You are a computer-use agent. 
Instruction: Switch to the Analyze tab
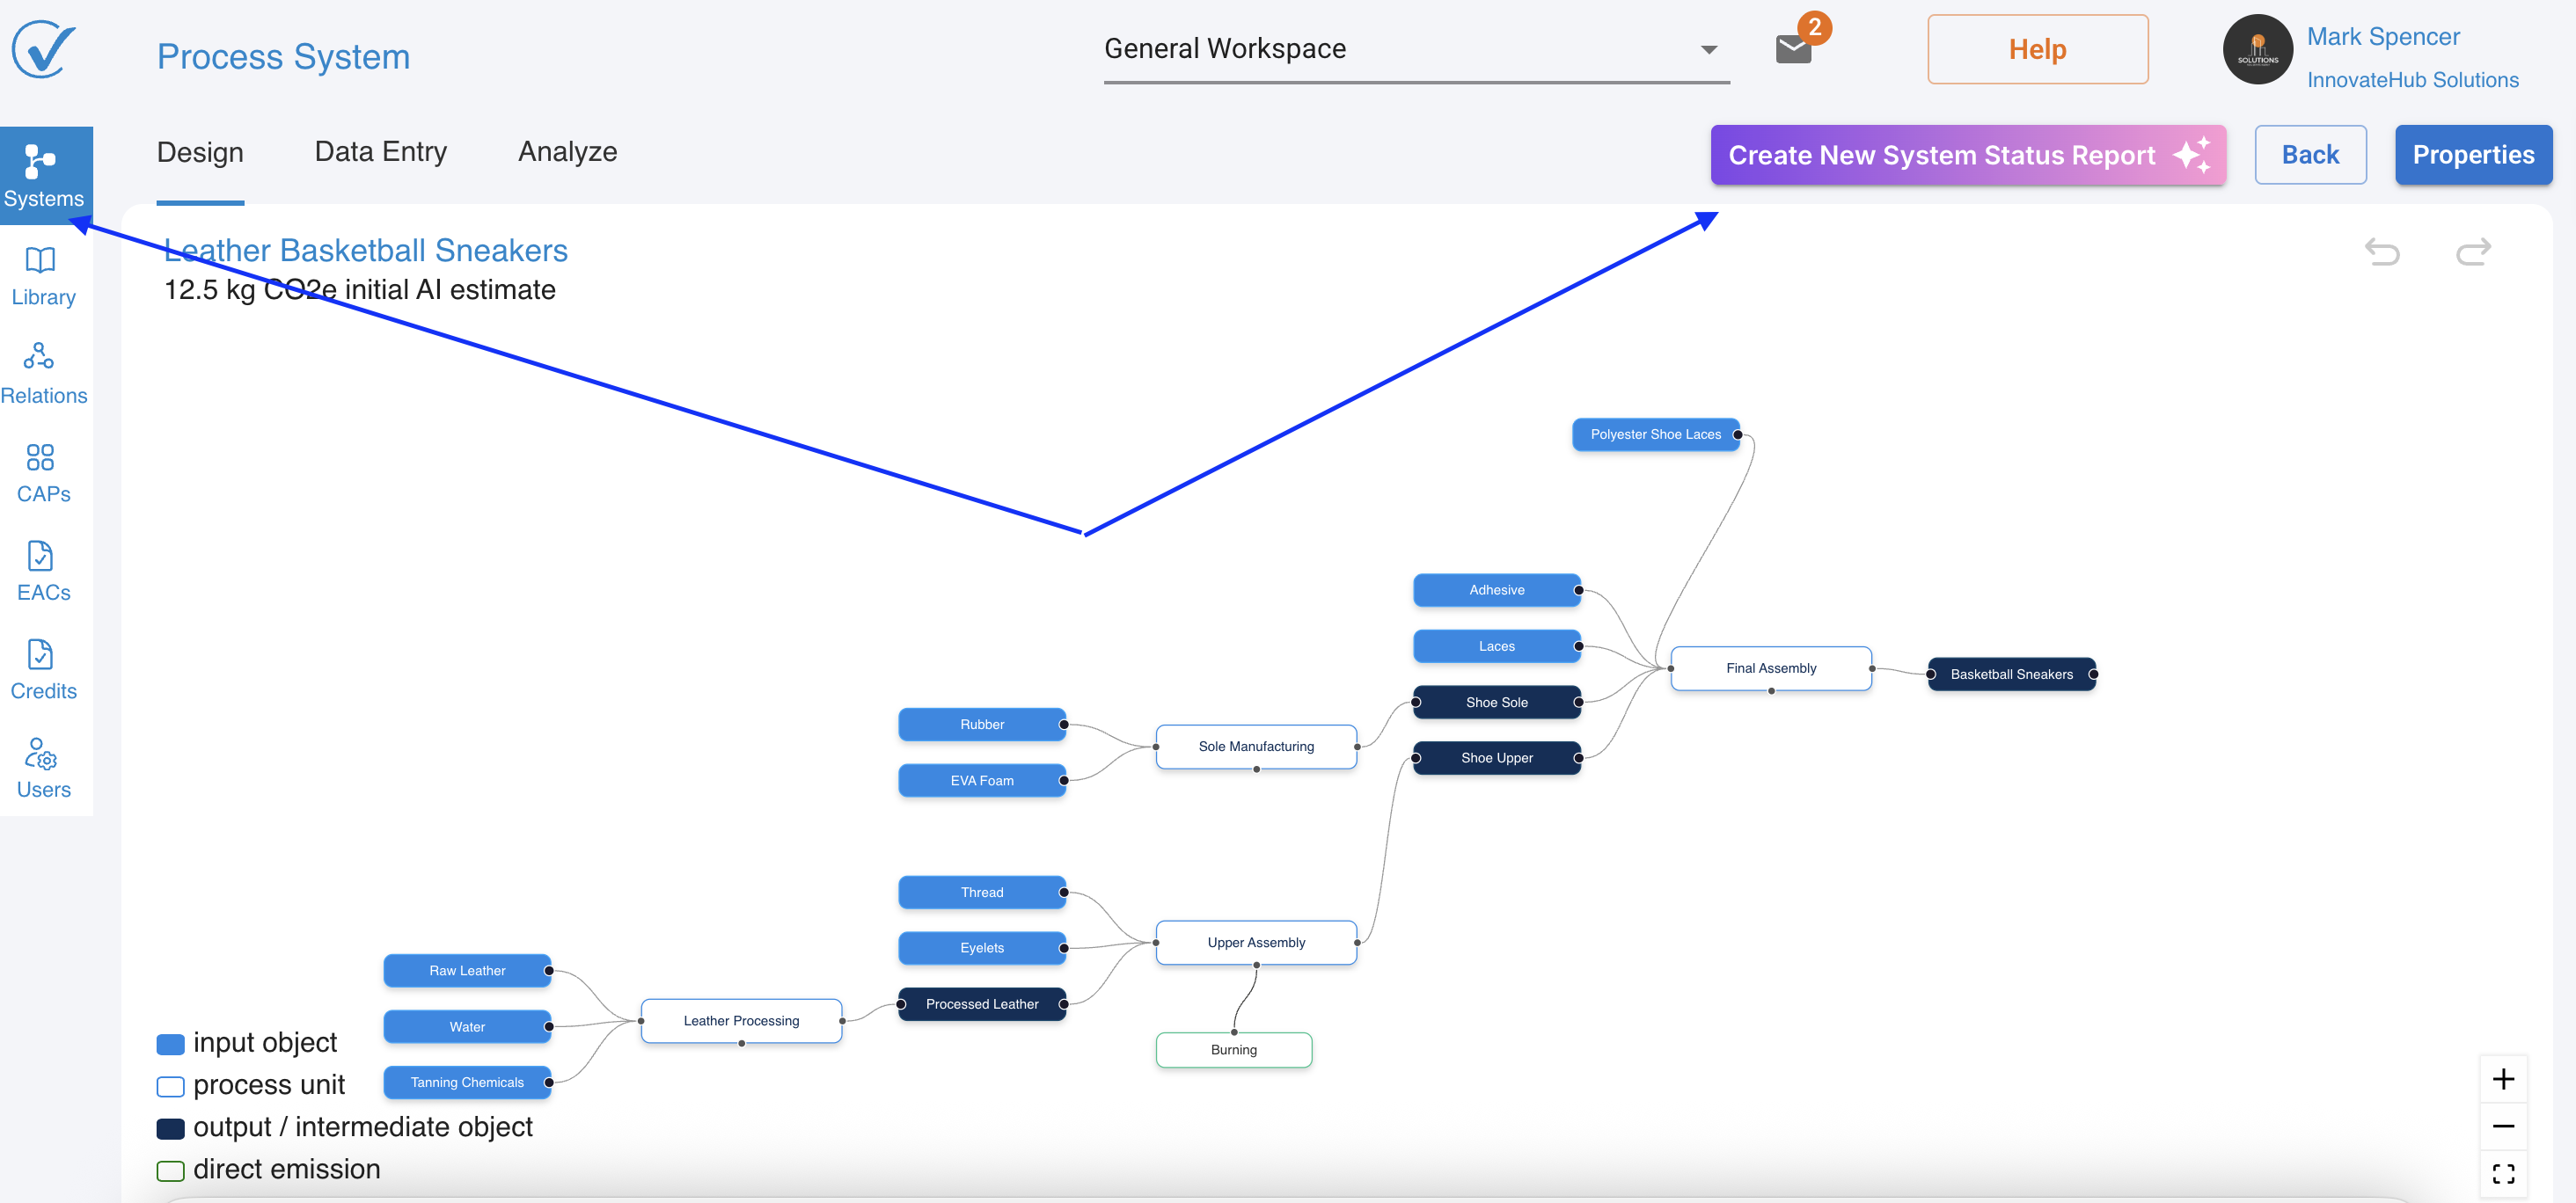coord(567,152)
